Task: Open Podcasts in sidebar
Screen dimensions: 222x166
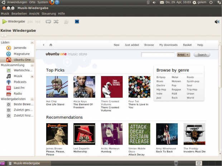Action: pos(17,82)
